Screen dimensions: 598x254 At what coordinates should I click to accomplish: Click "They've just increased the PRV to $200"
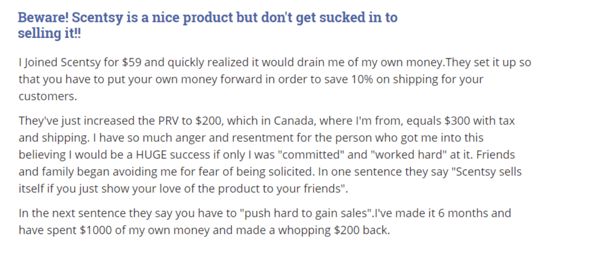point(120,121)
